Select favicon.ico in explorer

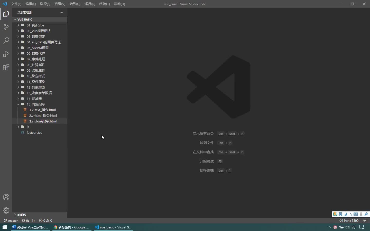point(40,132)
